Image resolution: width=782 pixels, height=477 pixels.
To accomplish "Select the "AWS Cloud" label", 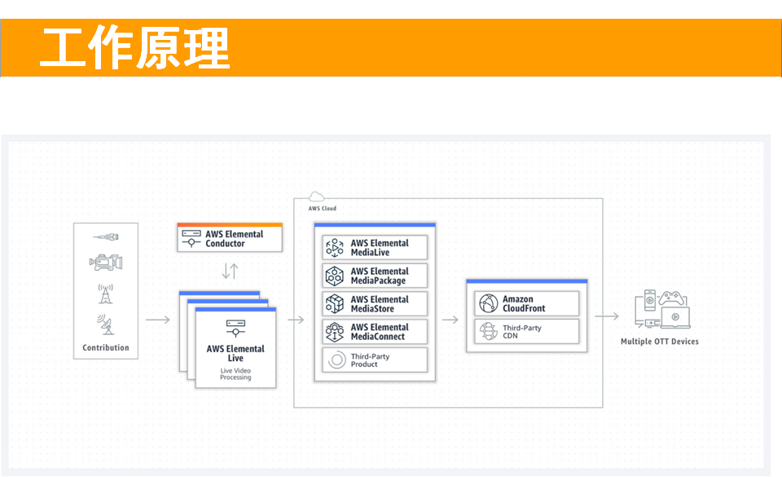I will click(x=323, y=209).
